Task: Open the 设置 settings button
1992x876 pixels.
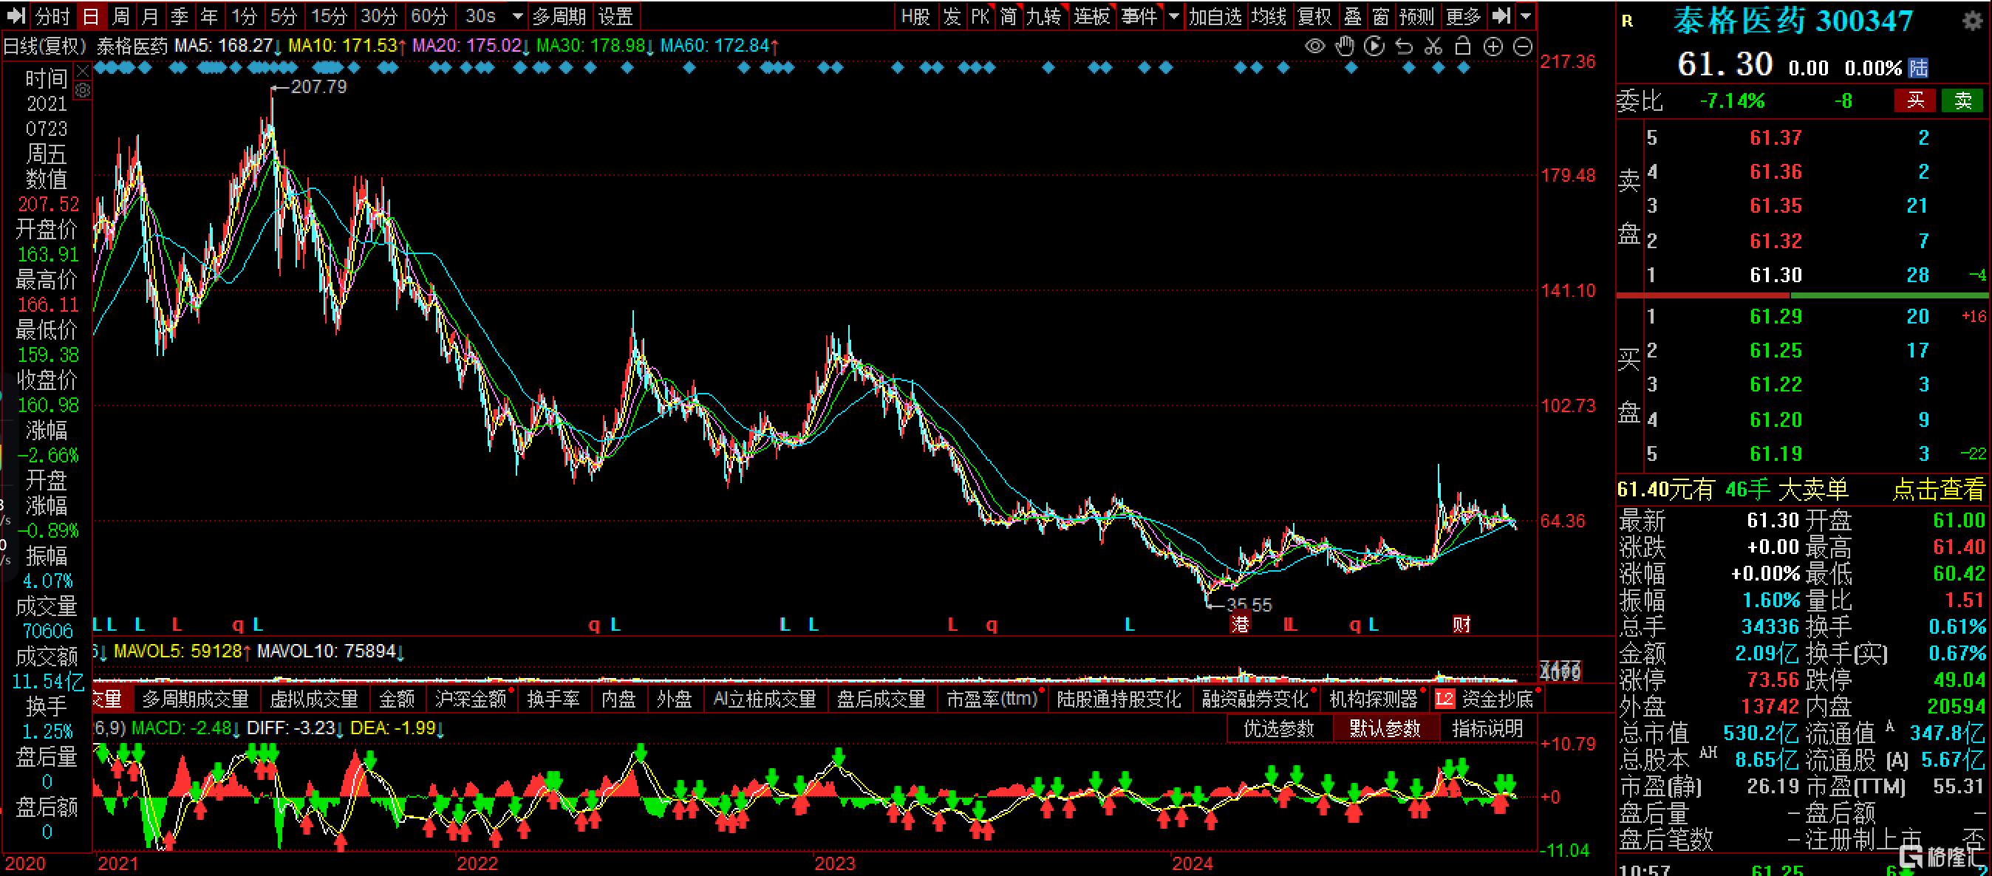Action: coord(615,16)
